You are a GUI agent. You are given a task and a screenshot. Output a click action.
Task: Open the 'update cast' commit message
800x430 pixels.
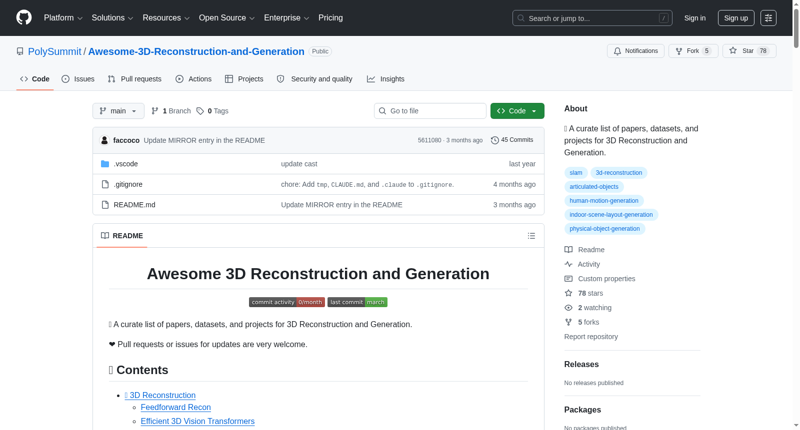299,164
